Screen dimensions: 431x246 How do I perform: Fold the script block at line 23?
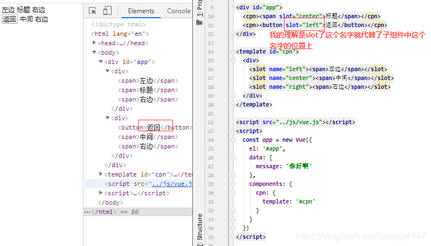(x=233, y=131)
